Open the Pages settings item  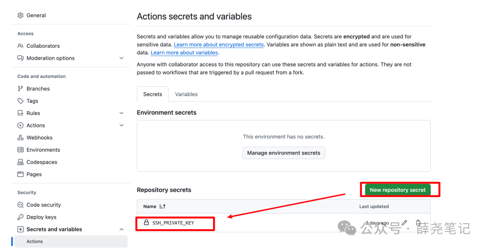click(34, 174)
